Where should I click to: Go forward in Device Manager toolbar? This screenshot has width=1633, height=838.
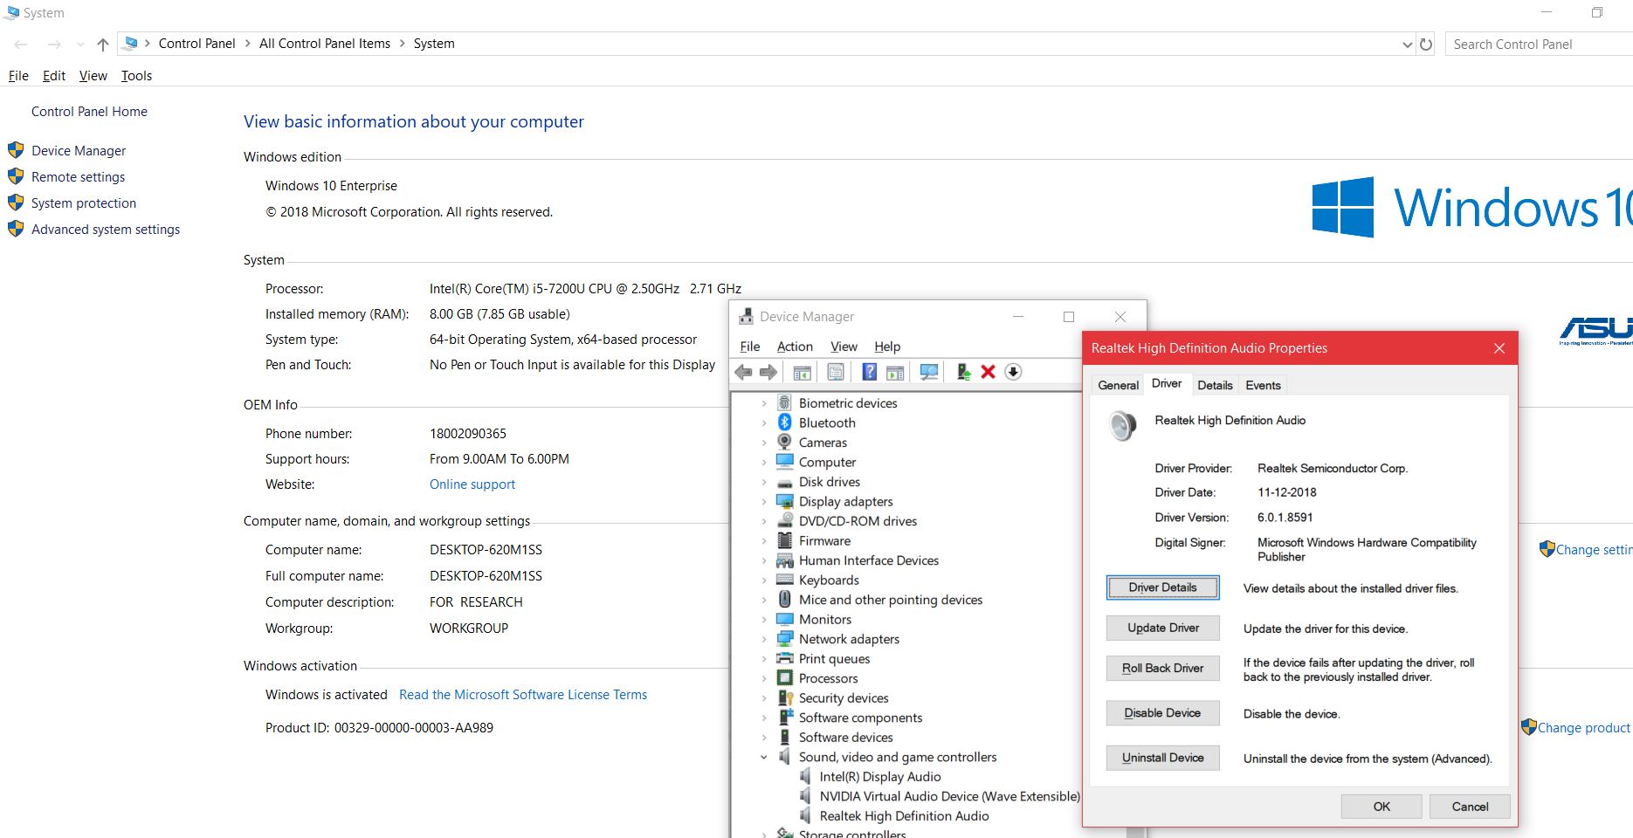(768, 372)
